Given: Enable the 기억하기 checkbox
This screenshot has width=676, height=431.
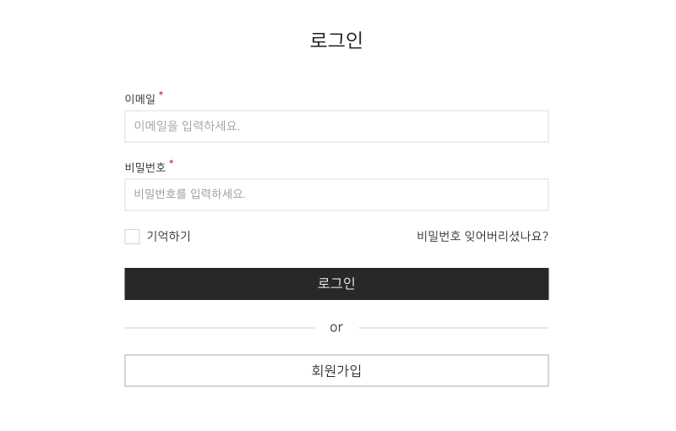Looking at the screenshot, I should (132, 237).
